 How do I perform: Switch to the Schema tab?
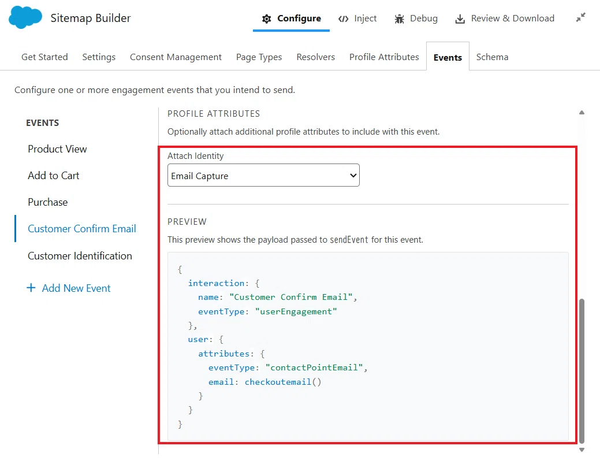pyautogui.click(x=492, y=57)
